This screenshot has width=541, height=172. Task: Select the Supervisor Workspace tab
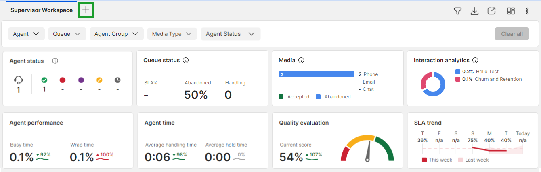click(42, 10)
